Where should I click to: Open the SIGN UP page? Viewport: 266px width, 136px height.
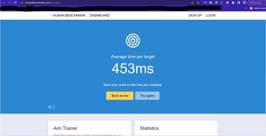195,16
